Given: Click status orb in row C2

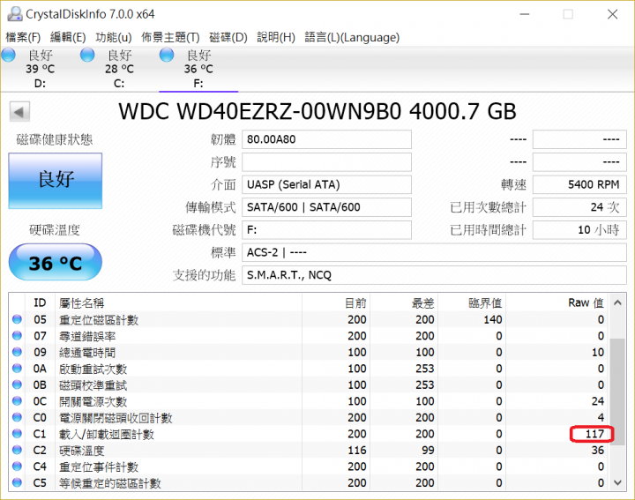Looking at the screenshot, I should pyautogui.click(x=17, y=450).
